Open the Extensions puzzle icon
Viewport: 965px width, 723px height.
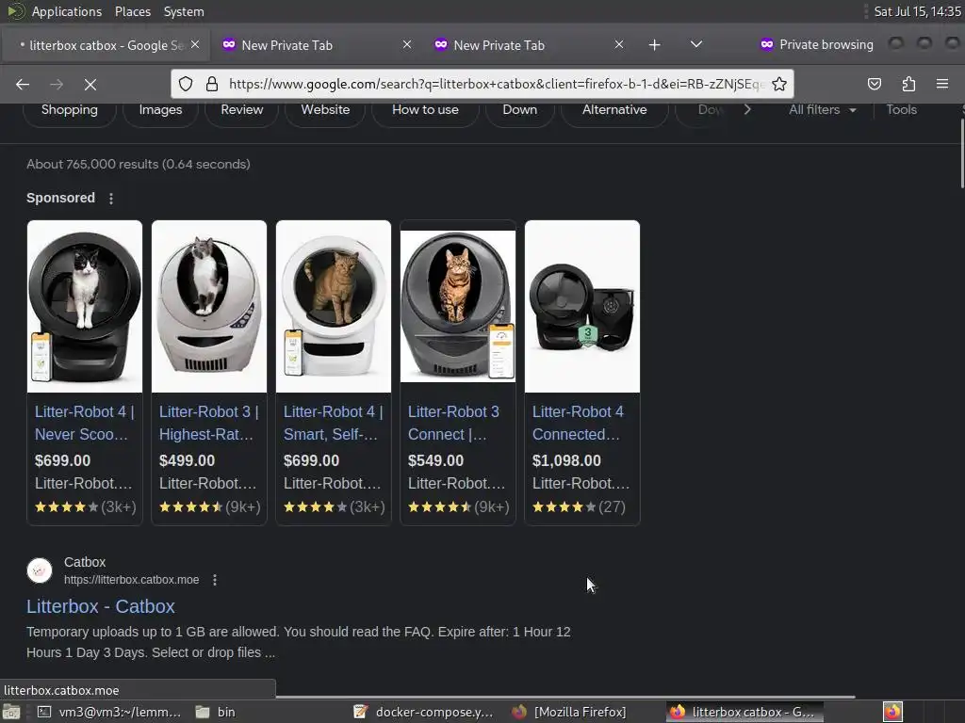pos(908,84)
